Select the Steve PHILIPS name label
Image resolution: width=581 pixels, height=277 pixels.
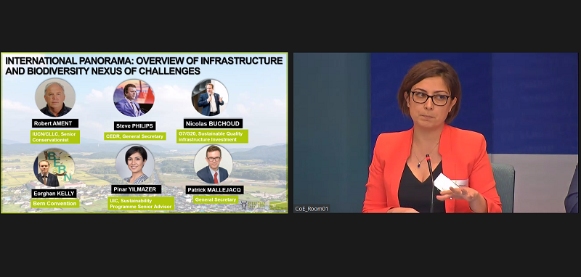[x=134, y=125]
